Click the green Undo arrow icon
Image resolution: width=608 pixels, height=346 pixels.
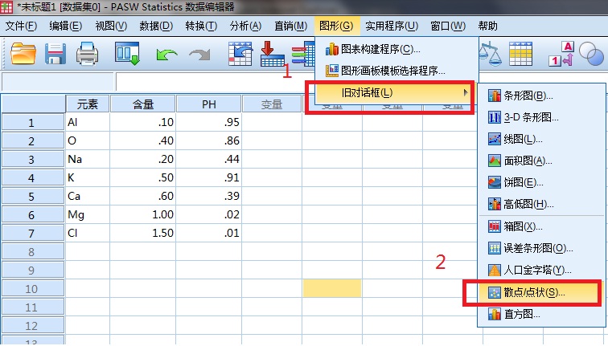click(166, 55)
